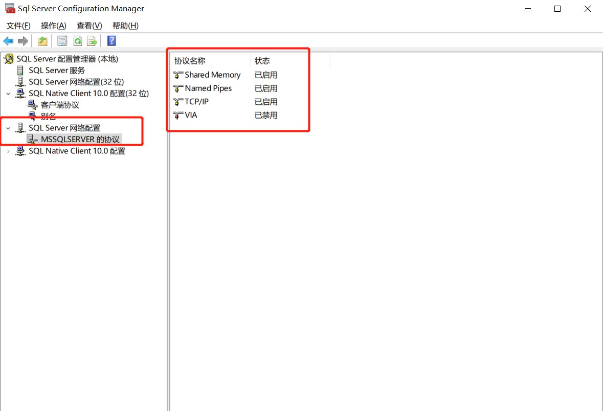Select SQL Server 网络配置(32 位) item
Image resolution: width=603 pixels, height=411 pixels.
(77, 82)
